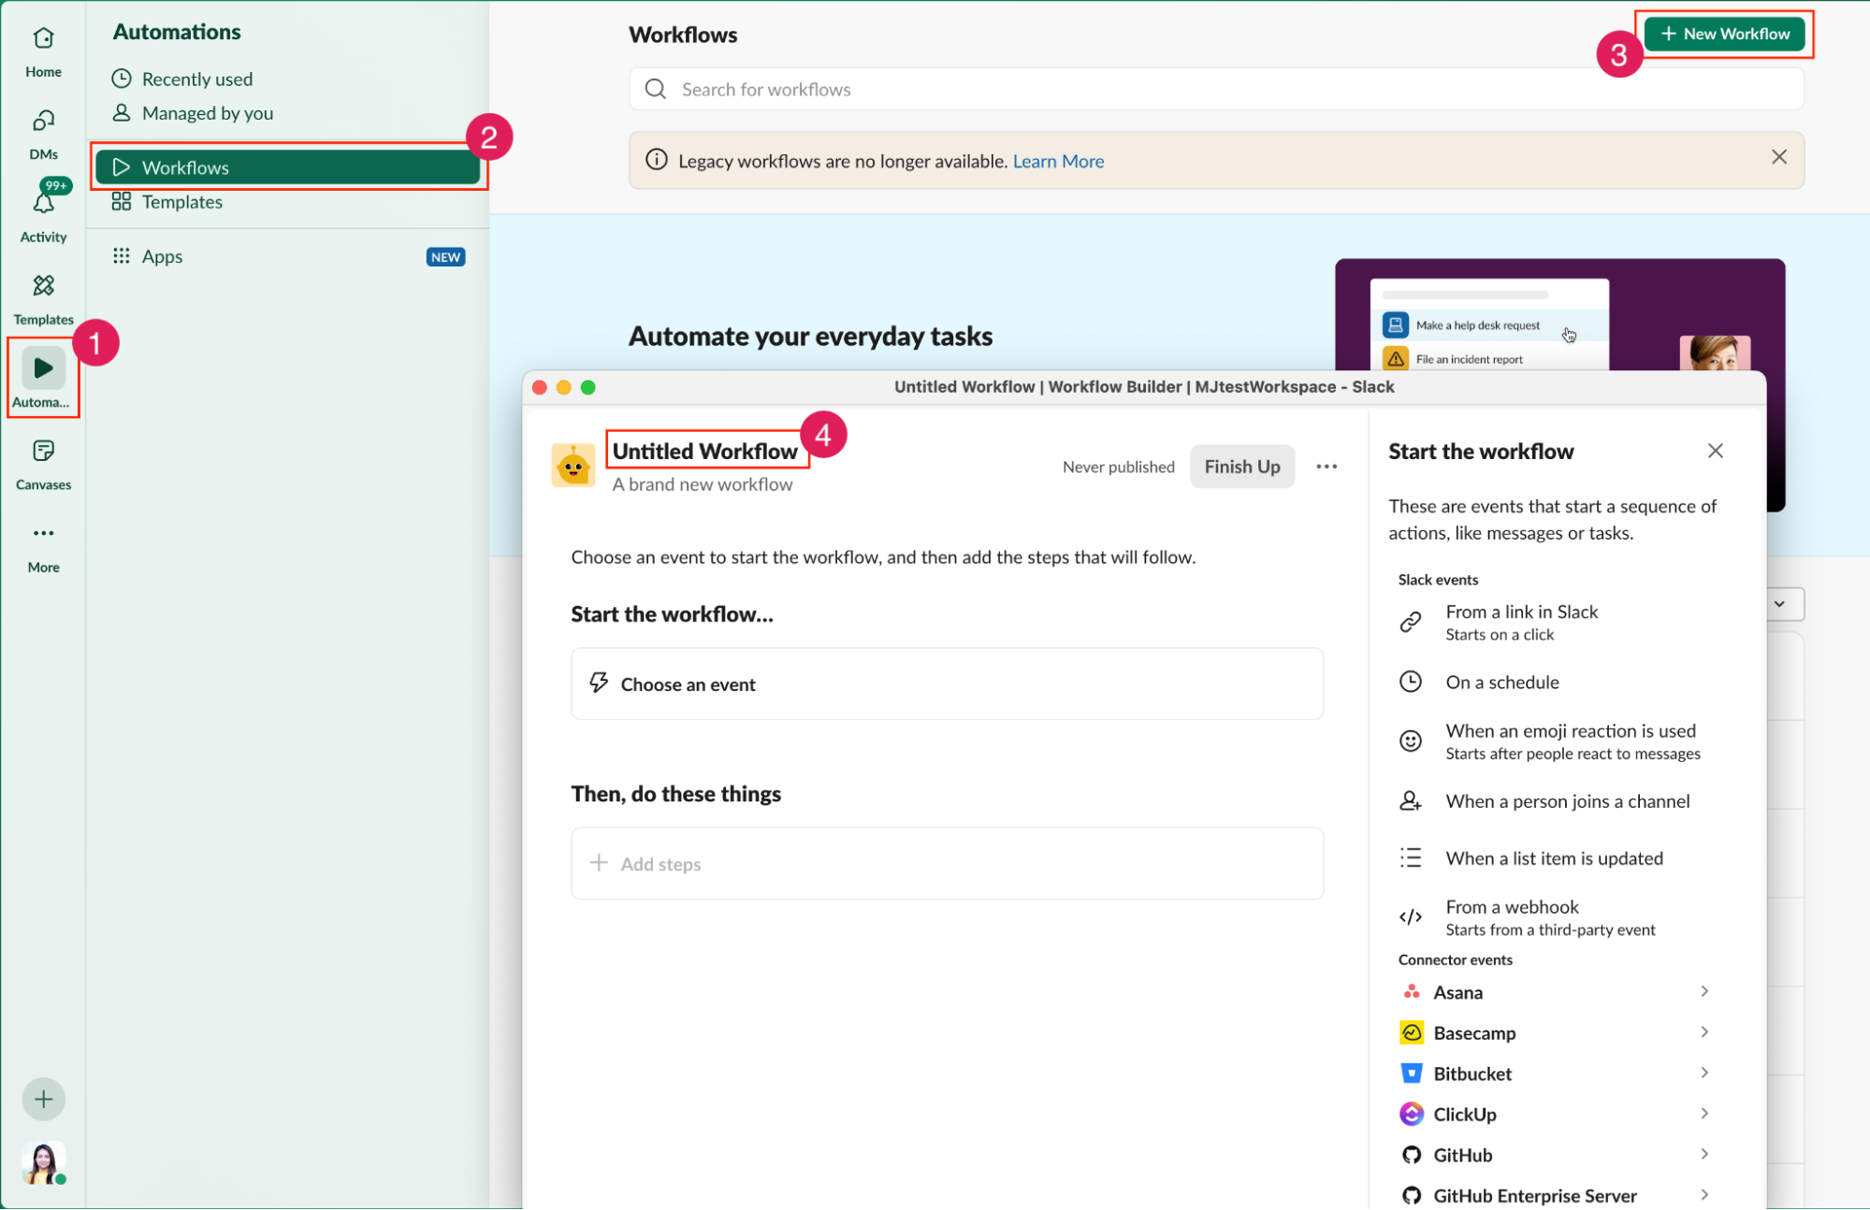Select Recently used in Automations menu

coord(196,79)
